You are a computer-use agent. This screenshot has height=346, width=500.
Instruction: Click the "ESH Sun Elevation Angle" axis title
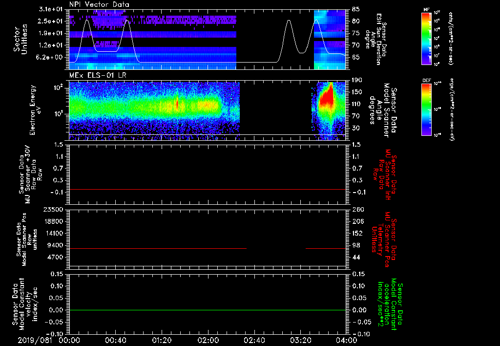click(376, 39)
